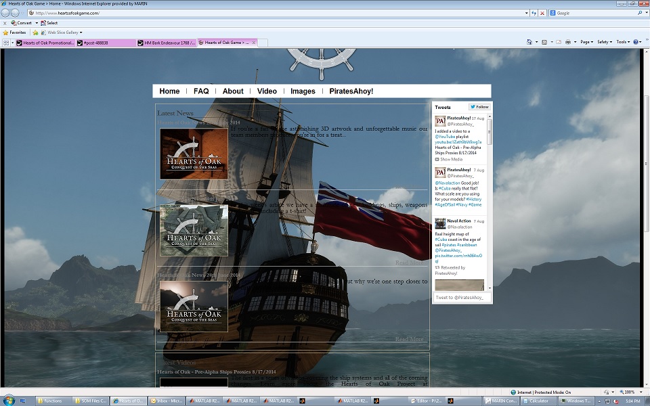Go back with the browser Back arrow
Image resolution: width=650 pixels, height=406 pixels.
point(5,13)
